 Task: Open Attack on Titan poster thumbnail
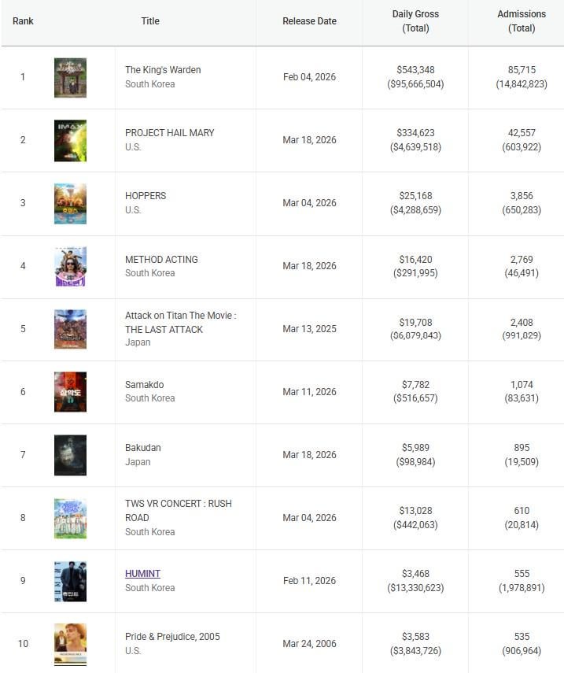pyautogui.click(x=70, y=329)
